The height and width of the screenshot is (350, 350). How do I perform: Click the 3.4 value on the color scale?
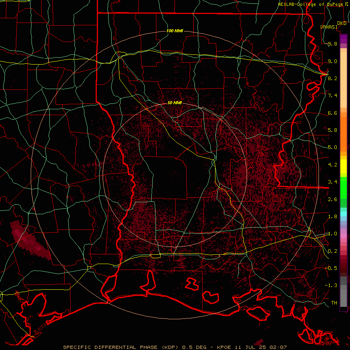332,182
